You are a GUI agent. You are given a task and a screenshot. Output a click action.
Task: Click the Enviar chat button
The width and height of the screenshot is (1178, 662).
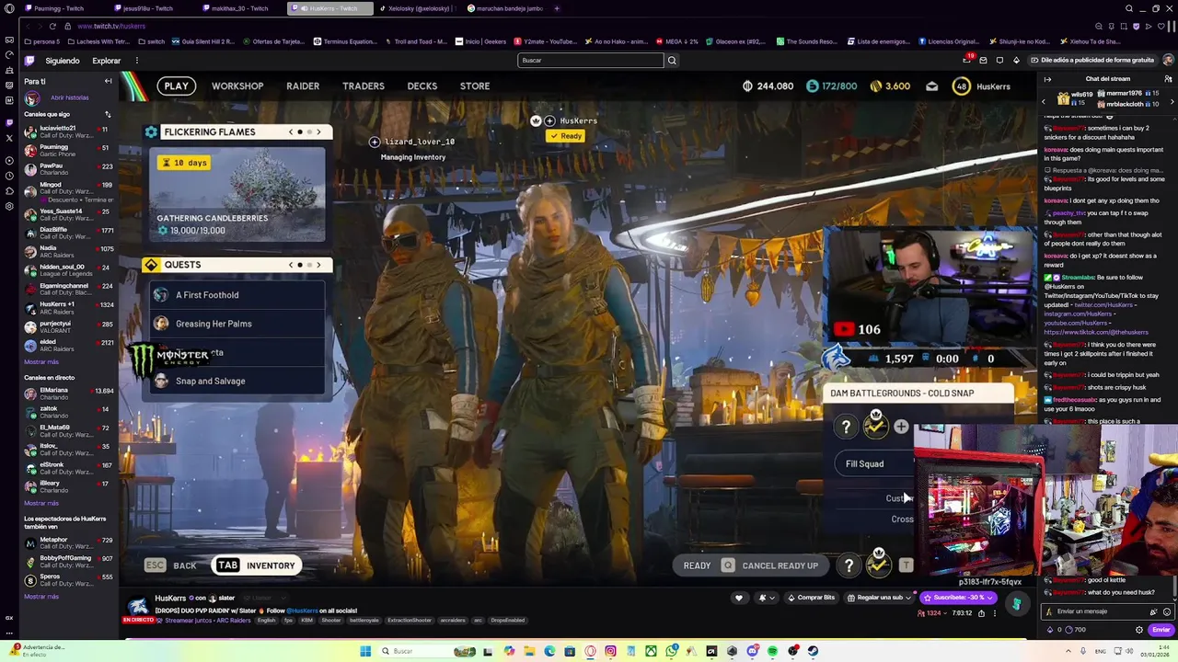pyautogui.click(x=1161, y=630)
